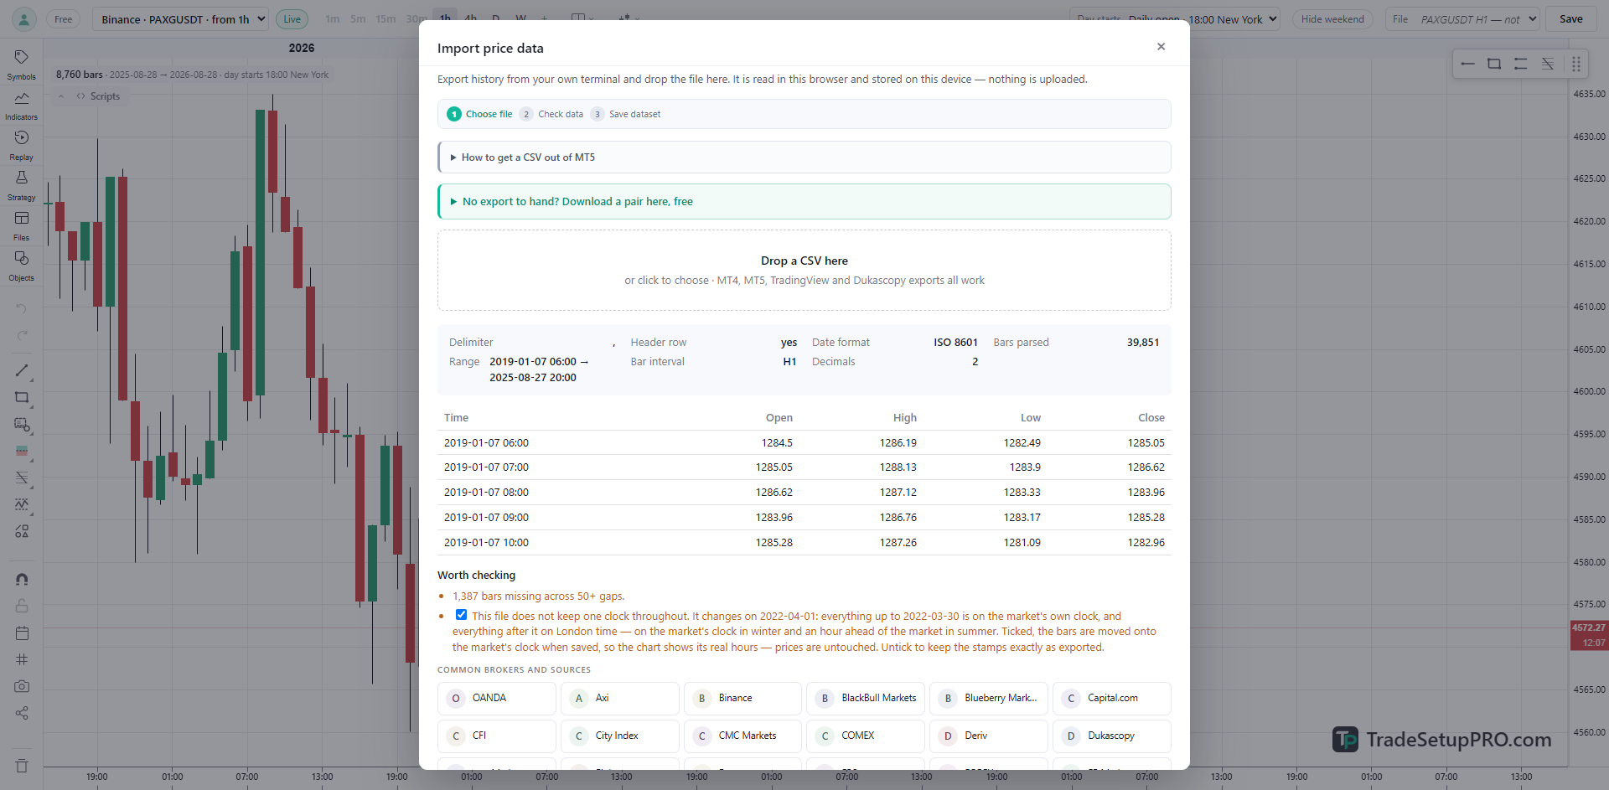Choose the Capital.com broker
The image size is (1609, 790).
1112,699
